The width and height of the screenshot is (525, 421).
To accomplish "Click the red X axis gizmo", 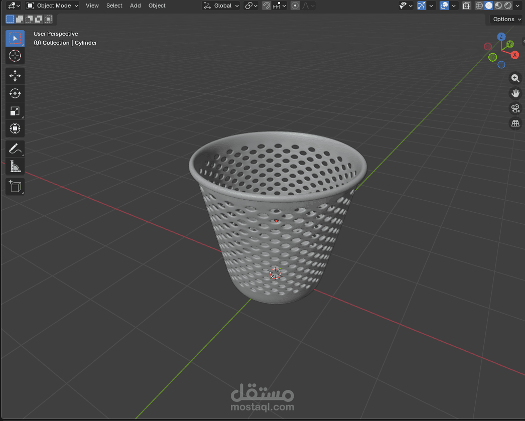I will (514, 55).
